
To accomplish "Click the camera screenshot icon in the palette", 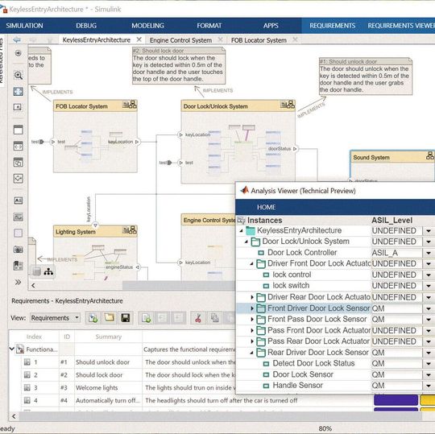I will coord(19,250).
